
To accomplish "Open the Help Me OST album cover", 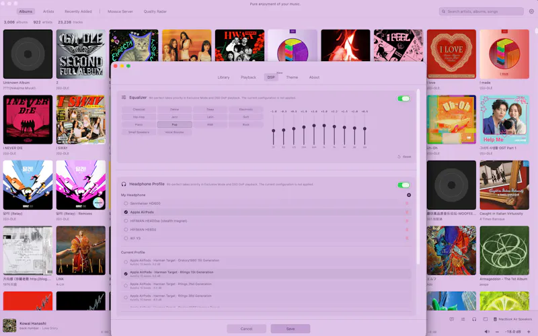I will [504, 120].
